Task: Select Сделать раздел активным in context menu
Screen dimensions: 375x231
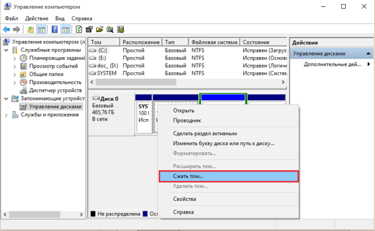Action: (x=229, y=134)
